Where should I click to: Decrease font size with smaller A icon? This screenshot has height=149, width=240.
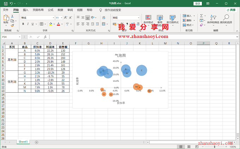point(70,18)
